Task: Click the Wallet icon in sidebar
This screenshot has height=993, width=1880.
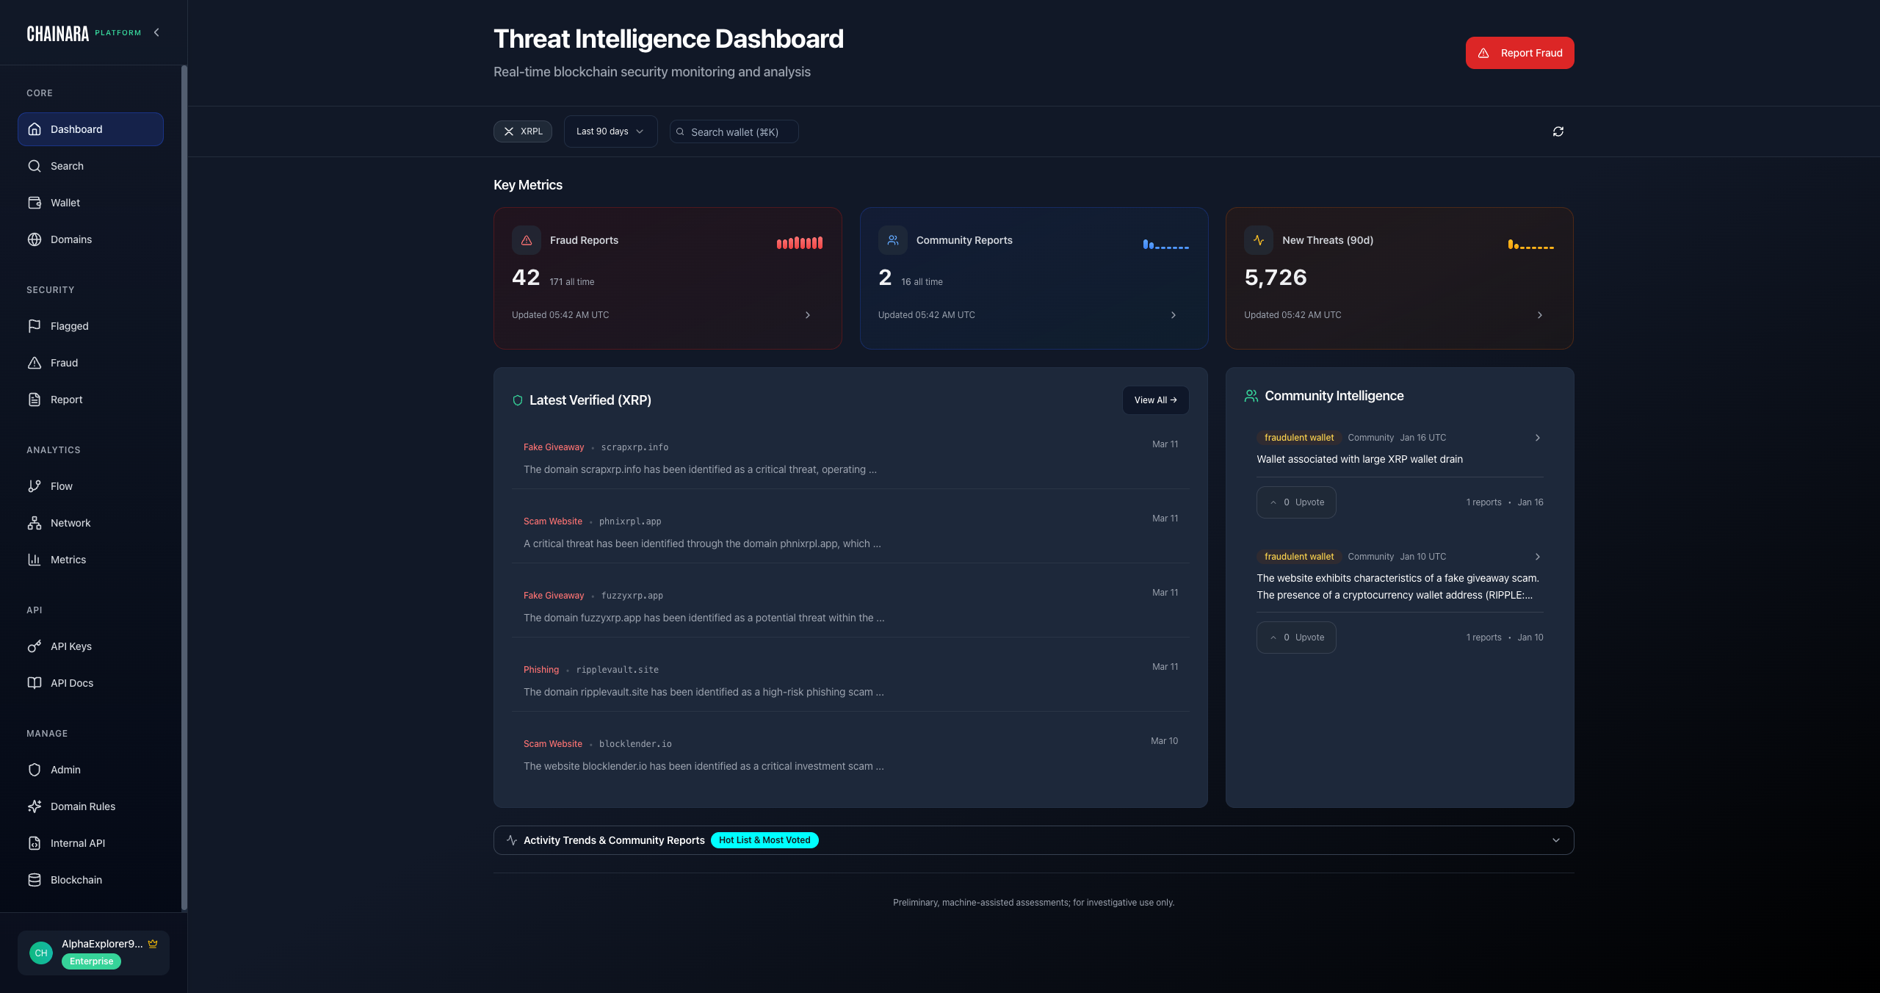Action: coord(35,203)
